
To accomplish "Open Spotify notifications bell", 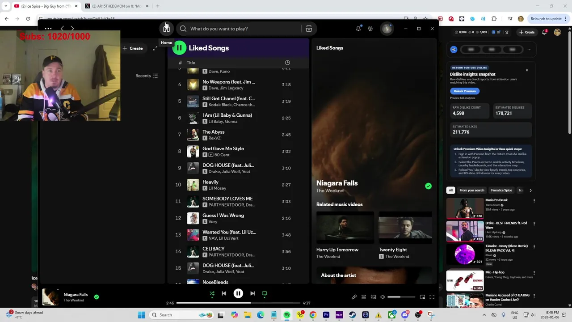I will point(358,29).
